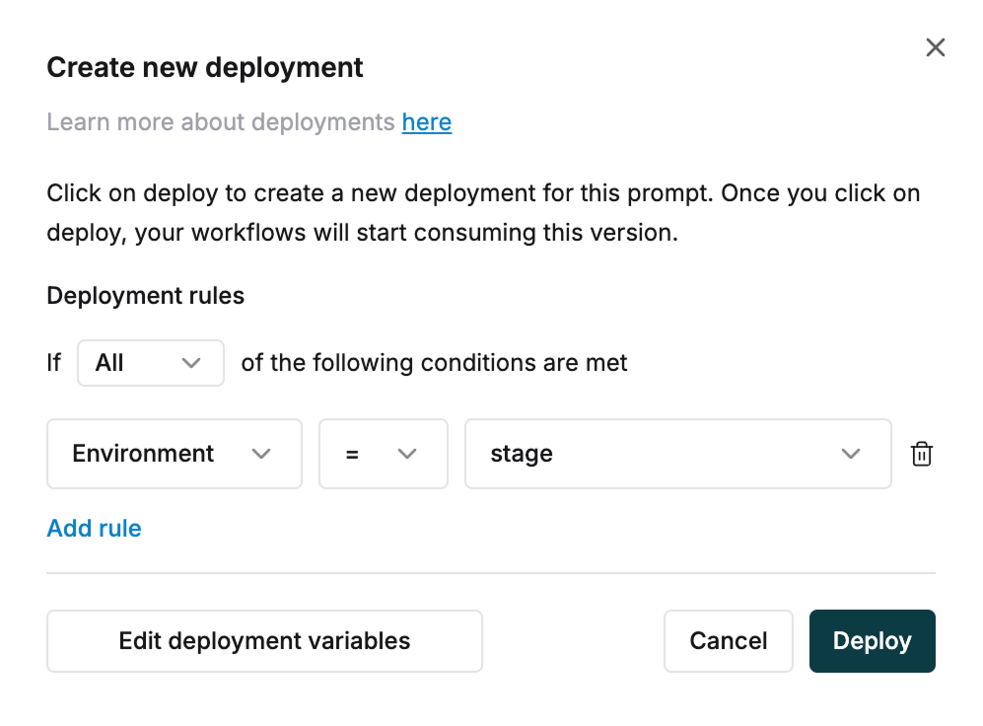Select "stage" text inside the value field
The width and height of the screenshot is (983, 726).
click(x=521, y=454)
